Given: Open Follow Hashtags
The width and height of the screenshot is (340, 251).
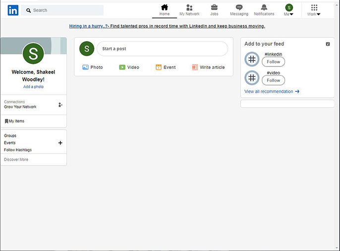Looking at the screenshot, I should [18, 150].
